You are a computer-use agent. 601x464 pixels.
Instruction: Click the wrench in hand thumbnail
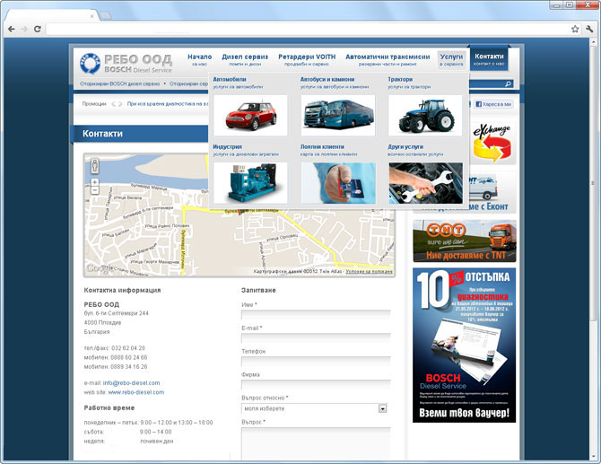(425, 183)
